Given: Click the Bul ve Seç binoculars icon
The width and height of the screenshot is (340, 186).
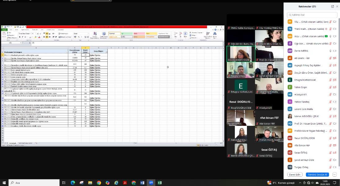Looking at the screenshot, I should click(215, 35).
